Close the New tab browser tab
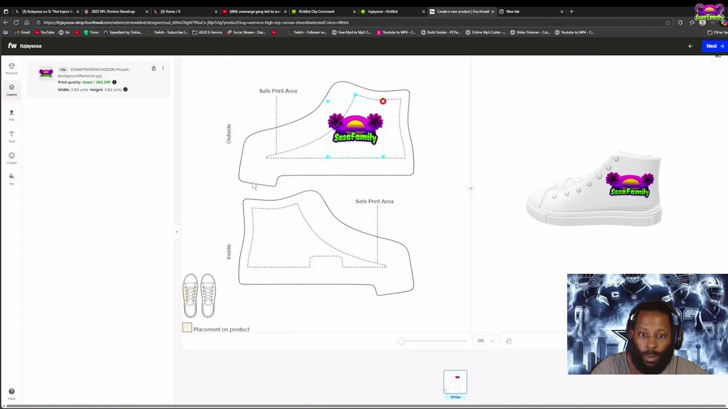Image resolution: width=728 pixels, height=409 pixels. pos(562,11)
